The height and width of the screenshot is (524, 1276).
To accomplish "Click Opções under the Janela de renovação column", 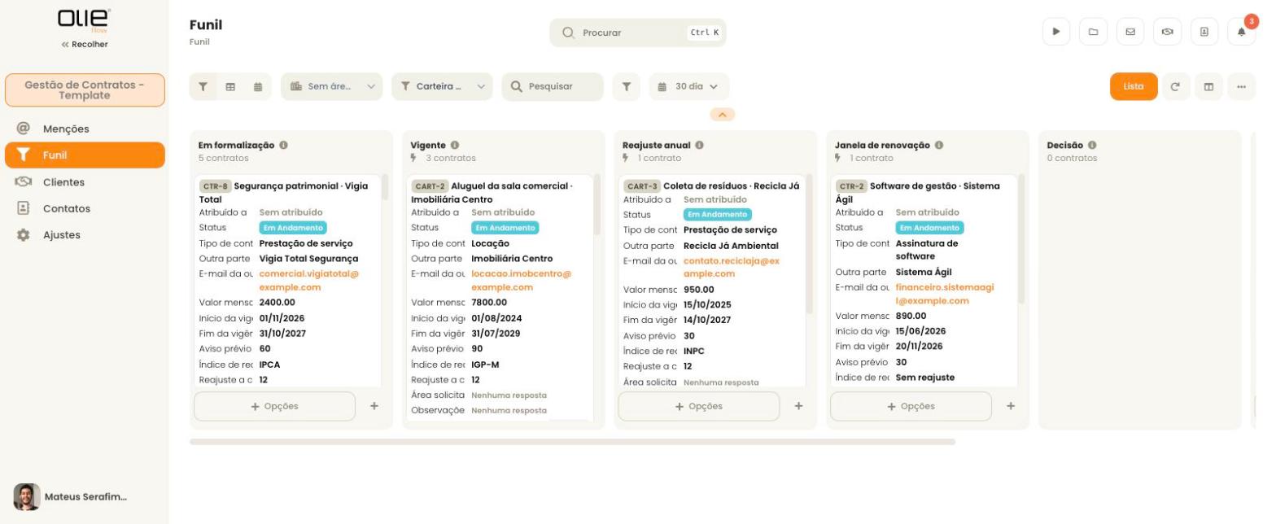I will pos(911,406).
